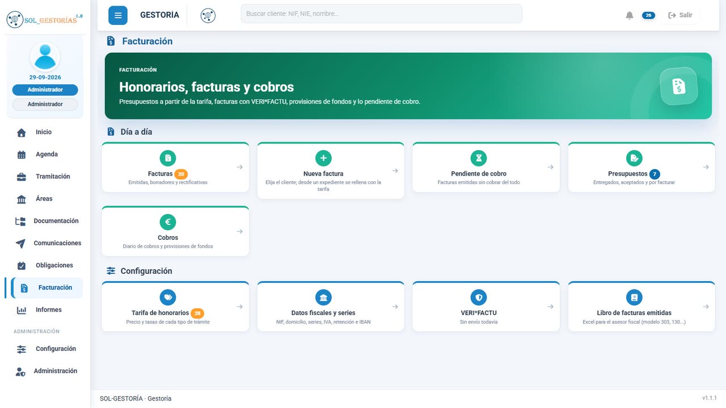Go to the Administración menu item
The width and height of the screenshot is (726, 408).
pyautogui.click(x=45, y=371)
